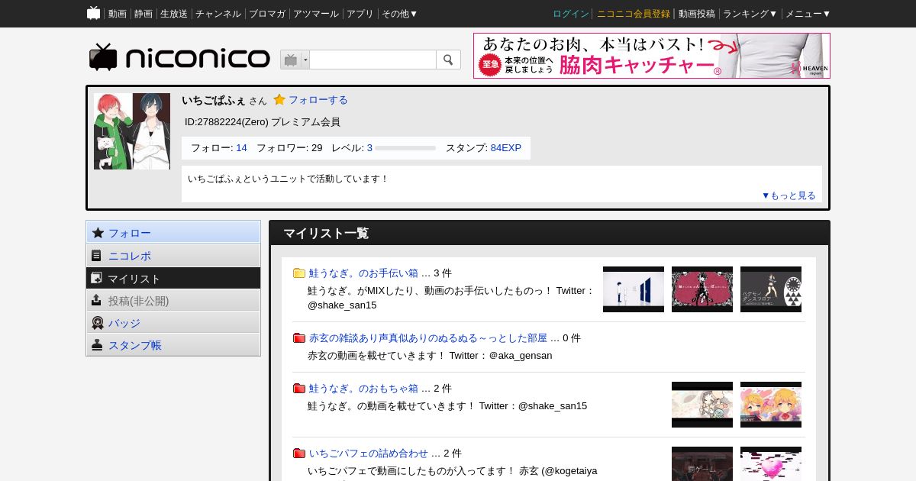The image size is (916, 481).
Task: Click red folder icon of 鮭うなぎ。のおもちゃ箱
Action: [299, 389]
